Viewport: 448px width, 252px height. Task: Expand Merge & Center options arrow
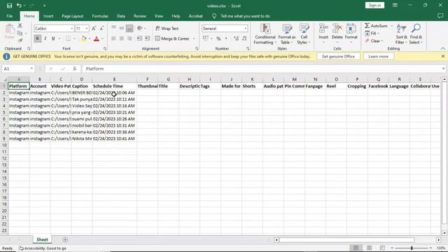[x=194, y=38]
